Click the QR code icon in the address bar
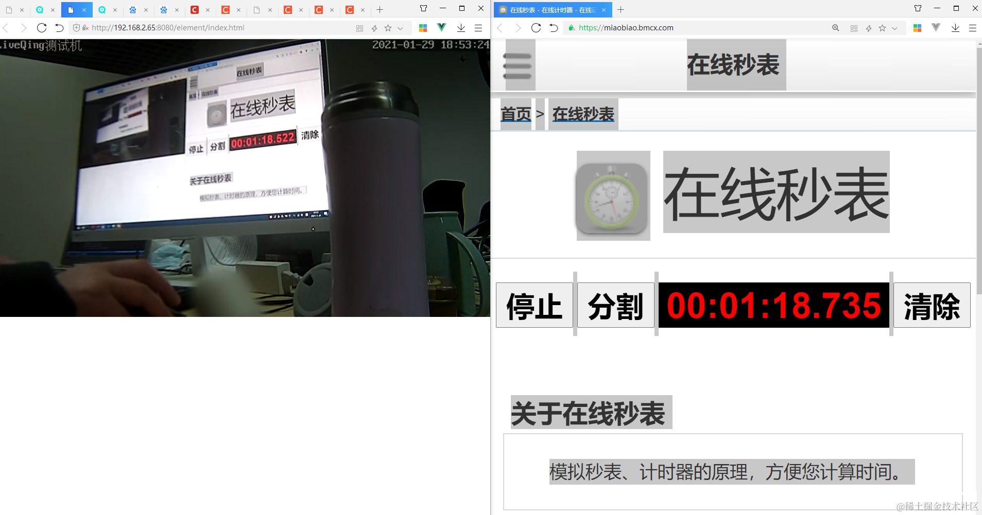 (360, 28)
